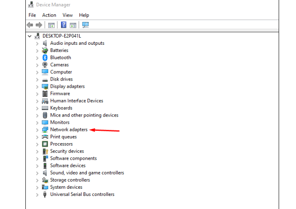Image resolution: width=296 pixels, height=209 pixels.
Task: Select the Network adapters label
Action: (69, 130)
